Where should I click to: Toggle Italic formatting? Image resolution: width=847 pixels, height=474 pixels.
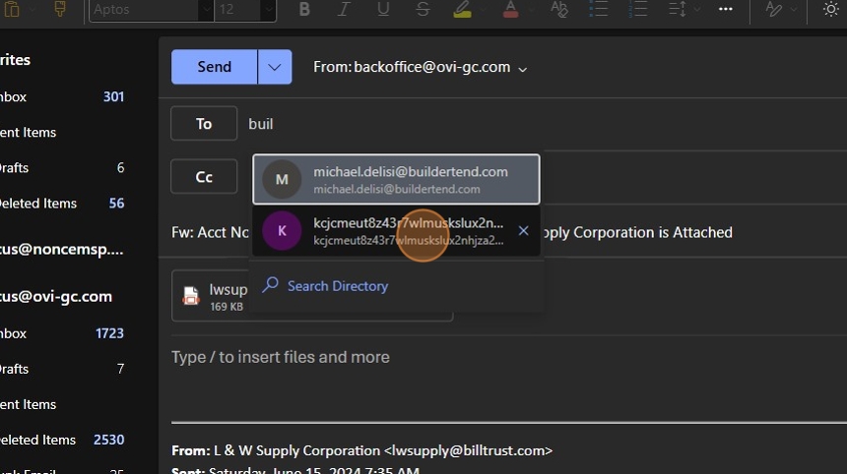tap(344, 9)
